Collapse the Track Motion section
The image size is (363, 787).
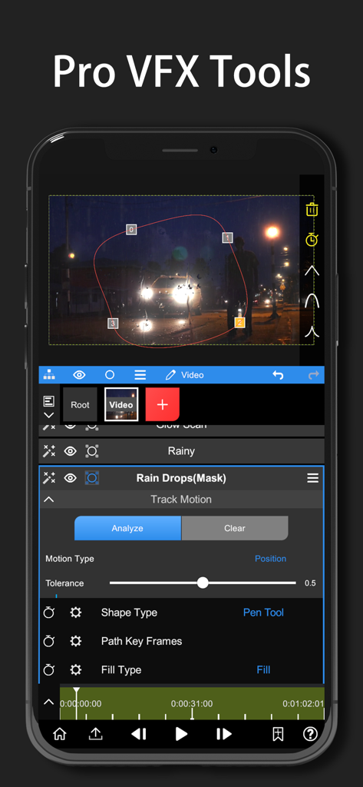pyautogui.click(x=49, y=500)
